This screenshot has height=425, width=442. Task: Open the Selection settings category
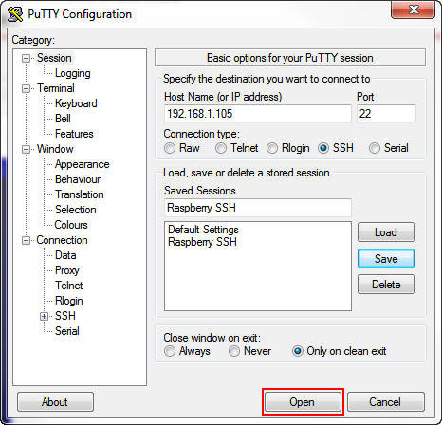(x=75, y=210)
